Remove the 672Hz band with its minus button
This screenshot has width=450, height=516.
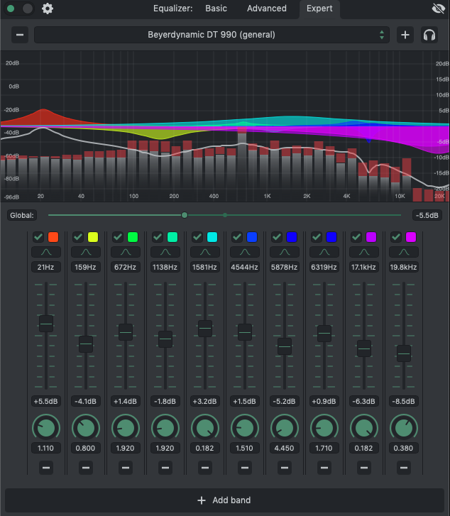(x=126, y=468)
